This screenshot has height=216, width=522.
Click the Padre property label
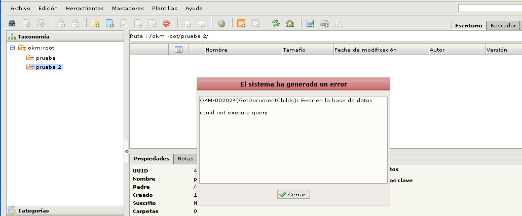pos(141,187)
